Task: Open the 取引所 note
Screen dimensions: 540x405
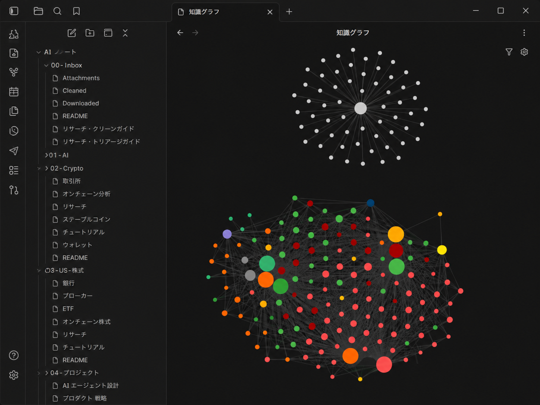Action: coord(67,181)
